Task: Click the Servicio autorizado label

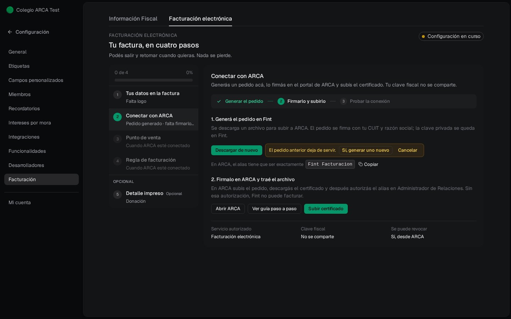Action: pos(231,229)
